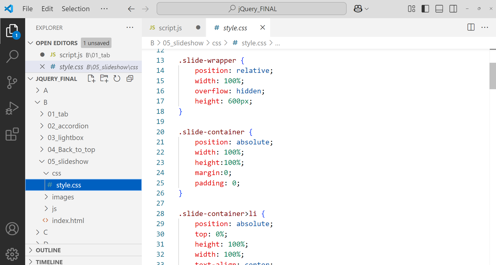The image size is (496, 265).
Task: Open the Search view
Action: tap(12, 56)
